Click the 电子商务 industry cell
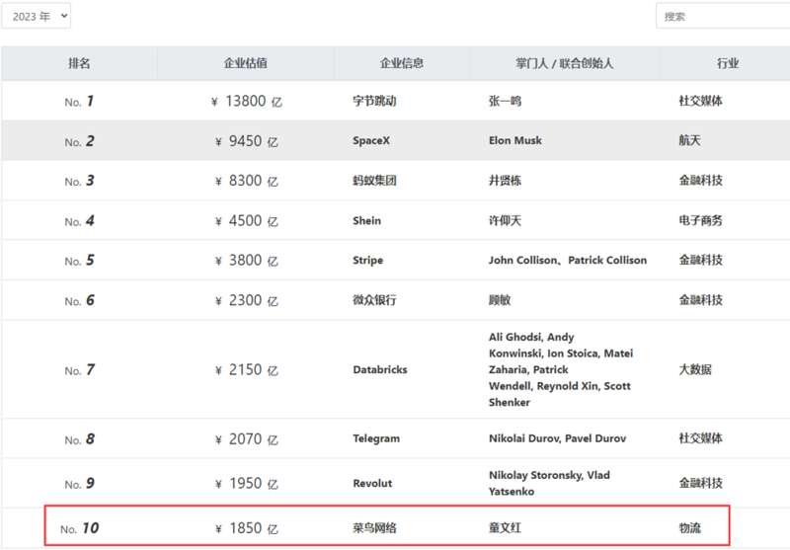 (x=700, y=220)
